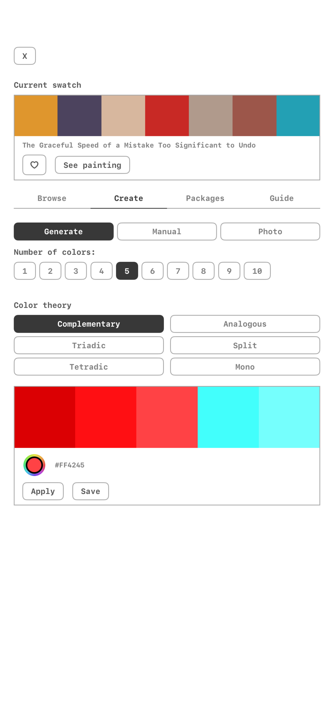Open the color wheel picker
Image resolution: width=334 pixels, height=723 pixels.
point(34,465)
